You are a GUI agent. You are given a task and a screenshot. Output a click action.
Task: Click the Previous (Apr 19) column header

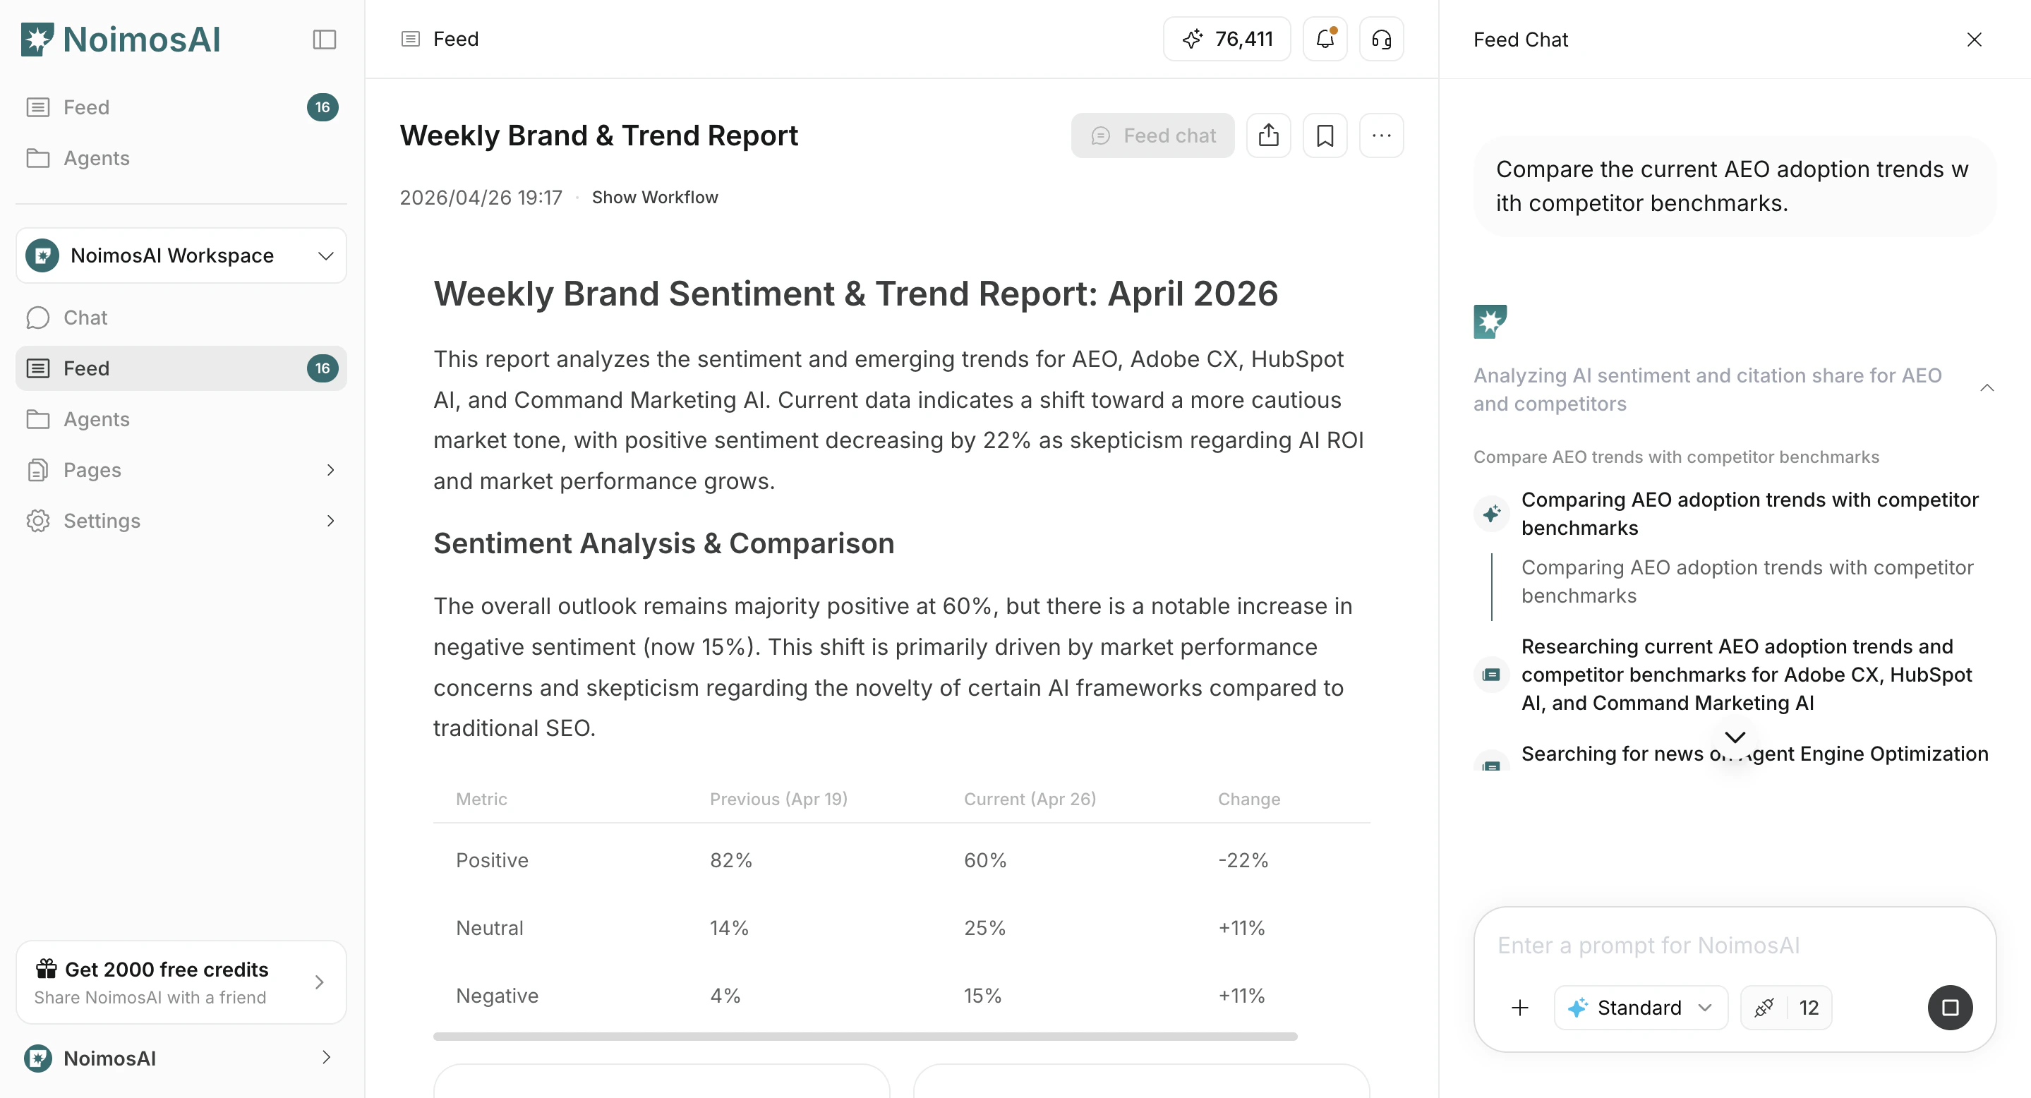(779, 800)
